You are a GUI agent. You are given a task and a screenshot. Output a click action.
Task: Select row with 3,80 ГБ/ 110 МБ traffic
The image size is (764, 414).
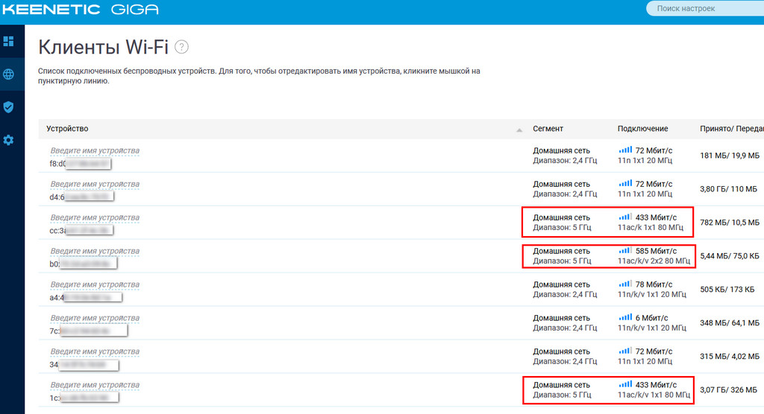(x=401, y=189)
